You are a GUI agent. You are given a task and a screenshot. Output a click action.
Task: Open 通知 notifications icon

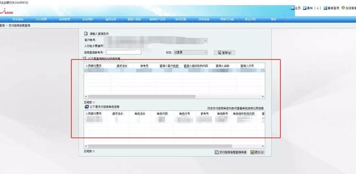tap(304, 8)
